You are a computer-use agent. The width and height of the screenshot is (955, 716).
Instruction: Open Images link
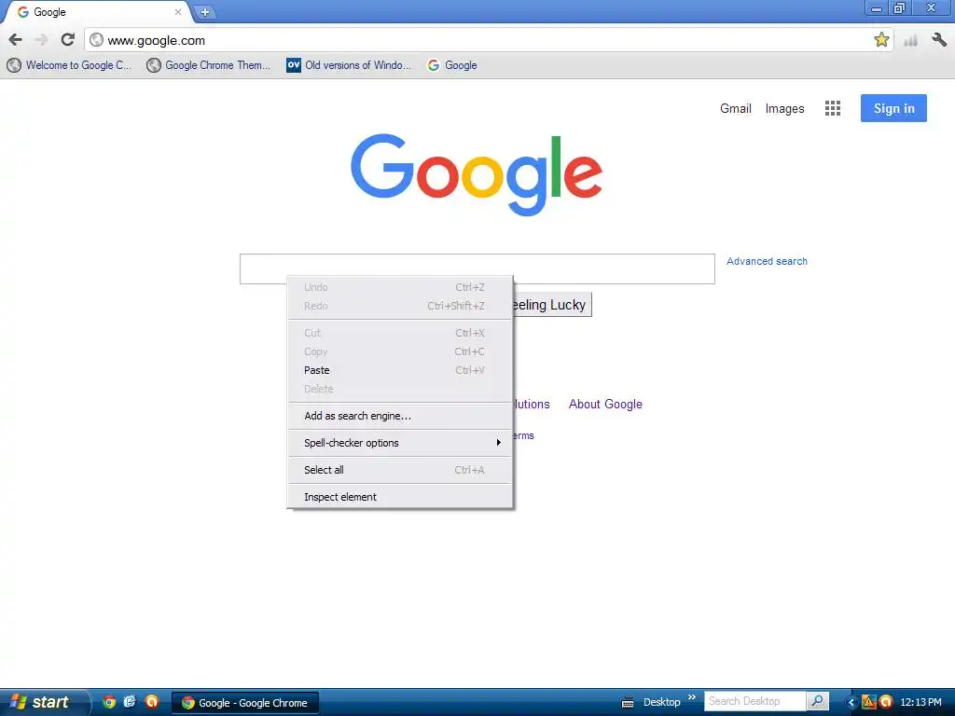pyautogui.click(x=784, y=108)
